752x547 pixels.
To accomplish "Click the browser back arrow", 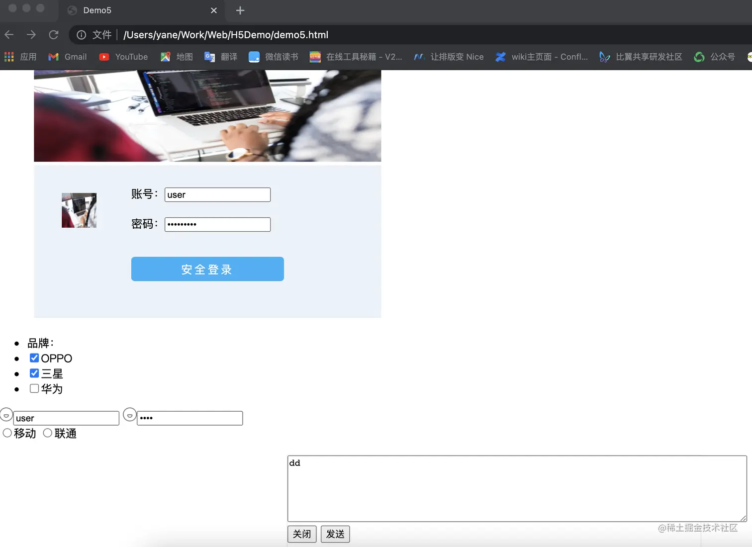I will pos(9,35).
